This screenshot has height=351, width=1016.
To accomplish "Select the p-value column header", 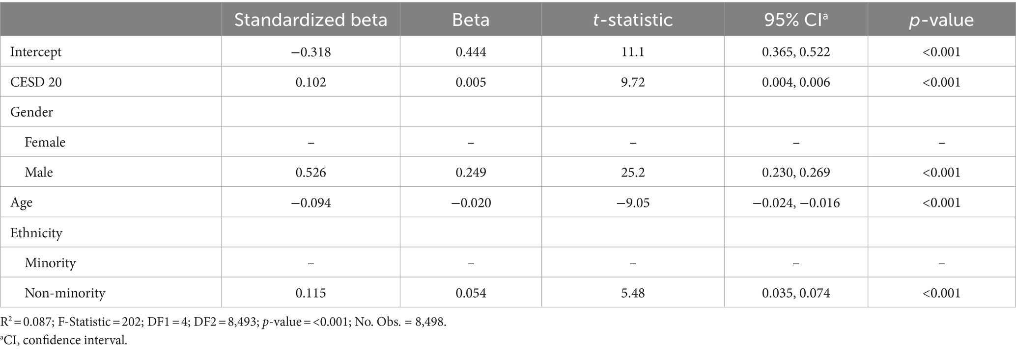I will coord(941,20).
